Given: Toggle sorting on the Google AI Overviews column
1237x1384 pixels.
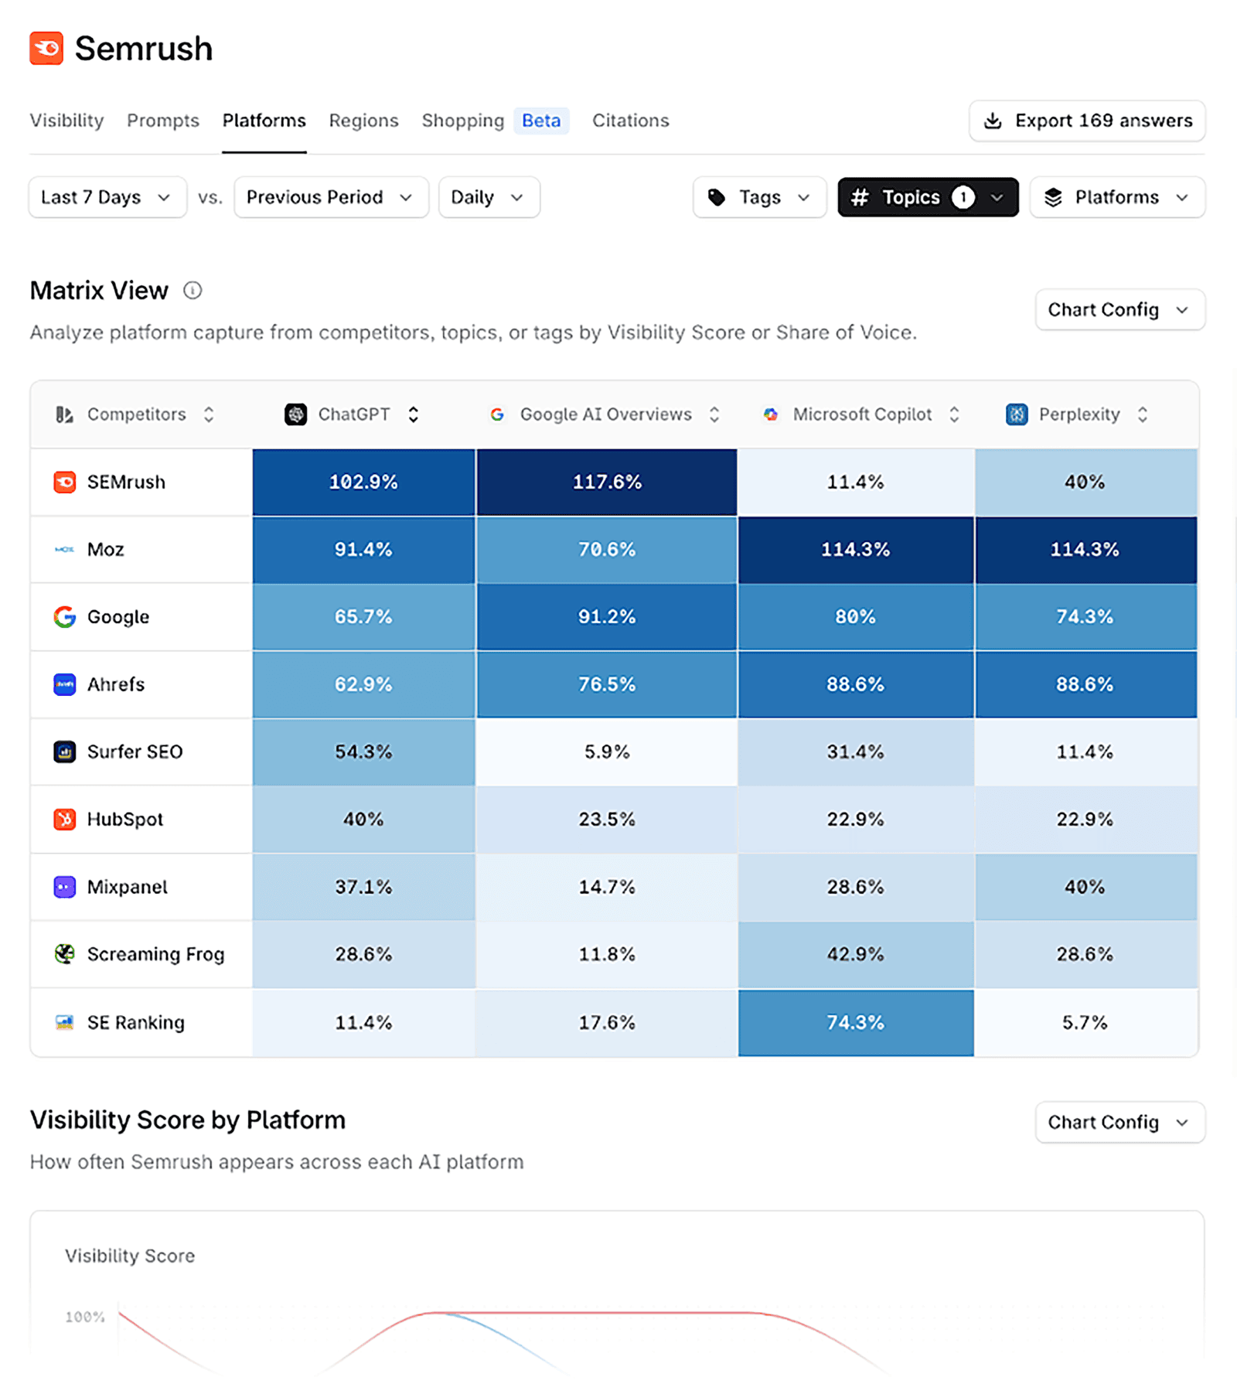Looking at the screenshot, I should pyautogui.click(x=714, y=414).
